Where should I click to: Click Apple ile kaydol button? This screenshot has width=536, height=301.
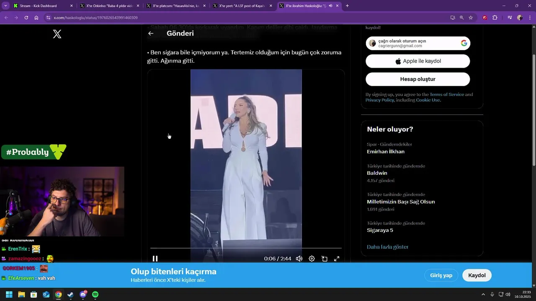pyautogui.click(x=418, y=61)
